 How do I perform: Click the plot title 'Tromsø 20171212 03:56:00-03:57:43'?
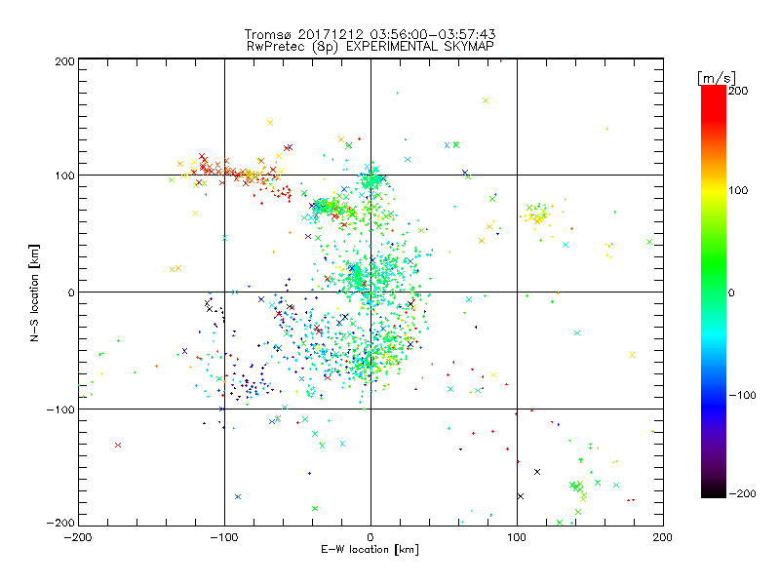coord(370,34)
